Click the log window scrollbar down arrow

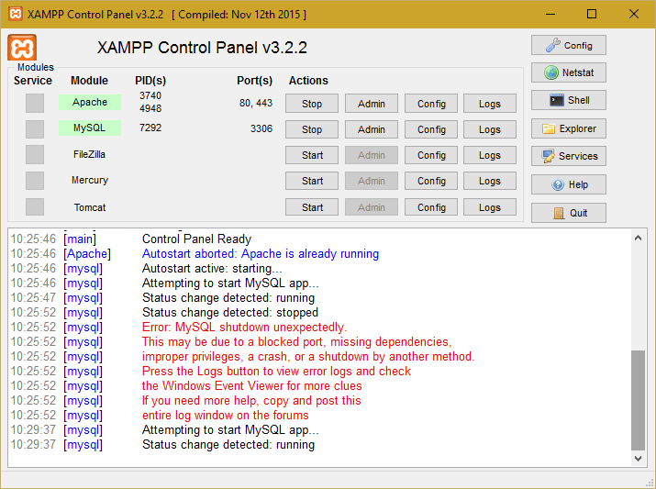(x=639, y=457)
